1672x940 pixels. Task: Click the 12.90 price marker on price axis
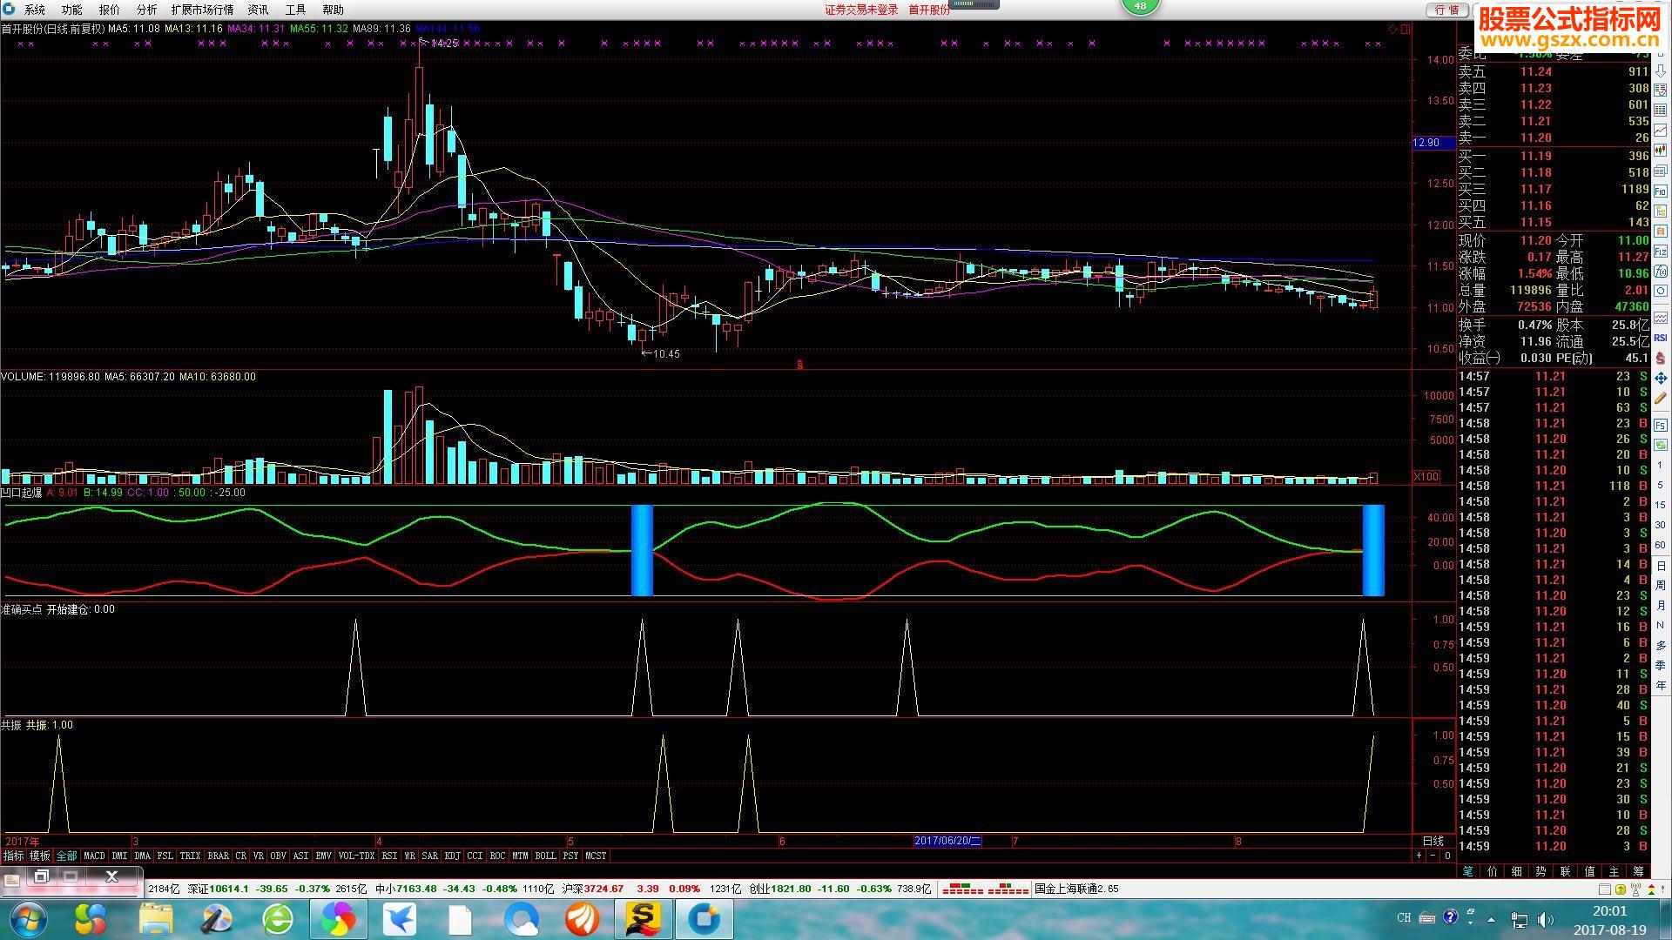point(1433,143)
